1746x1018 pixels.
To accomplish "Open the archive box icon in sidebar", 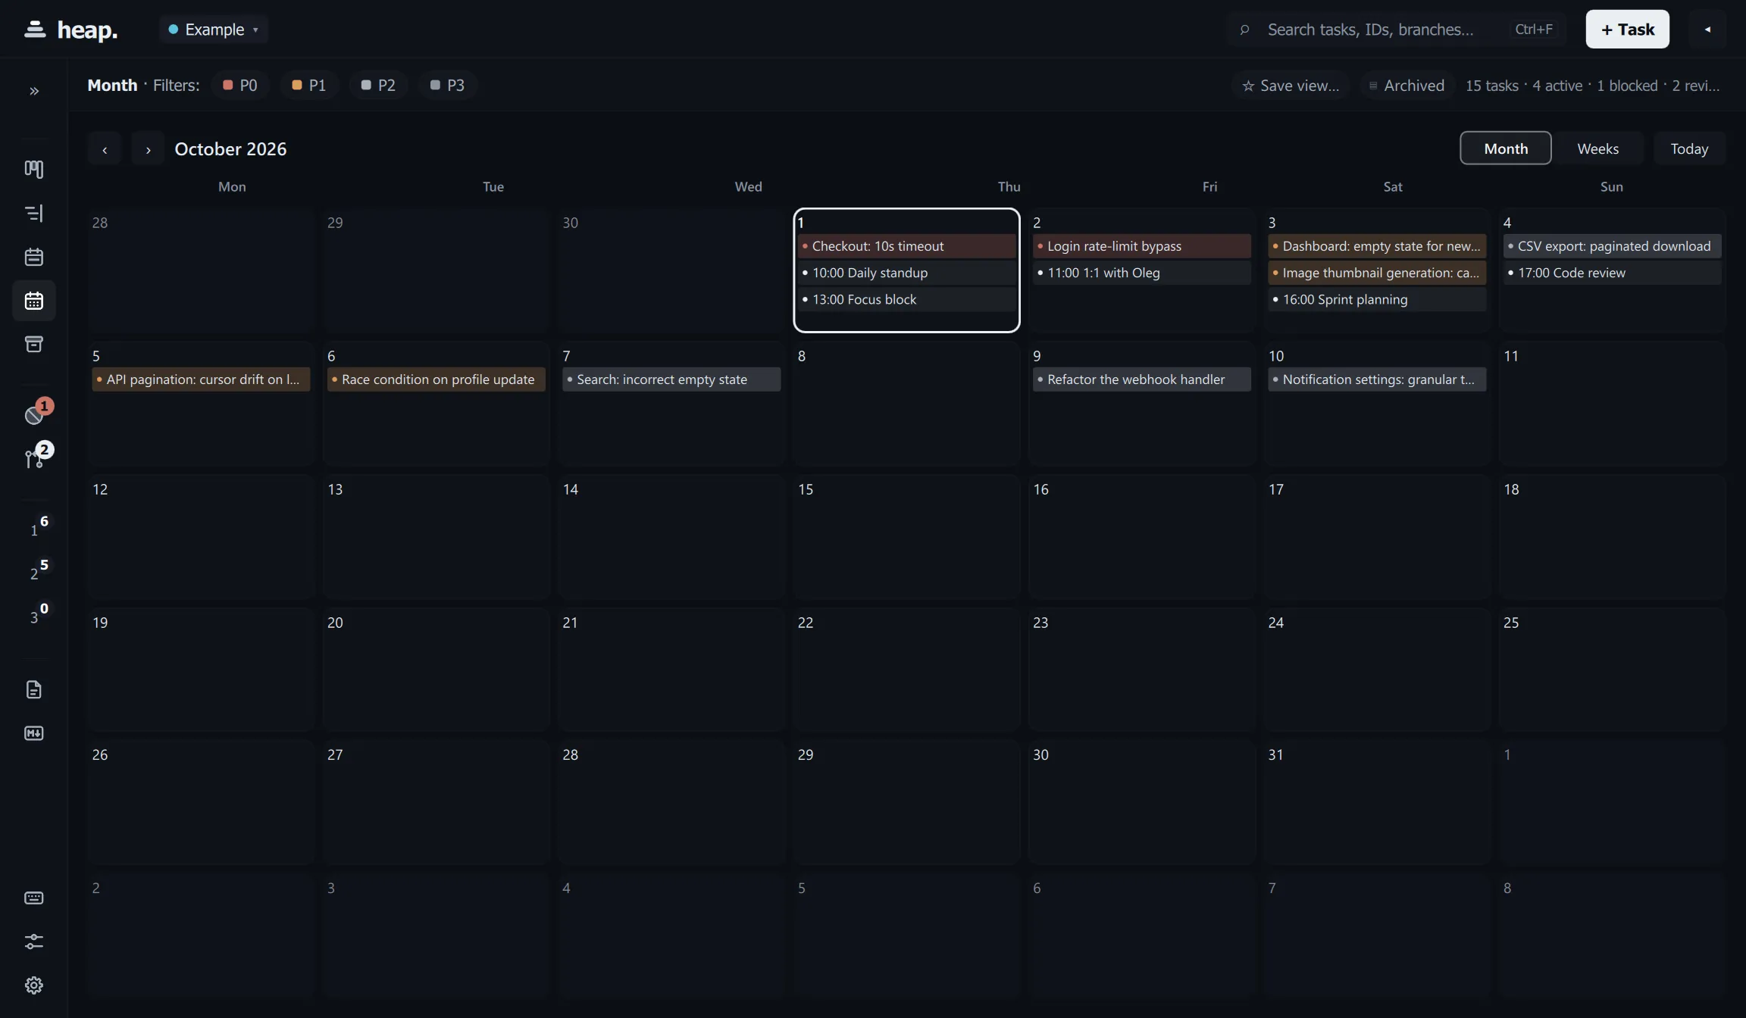I will pyautogui.click(x=34, y=345).
